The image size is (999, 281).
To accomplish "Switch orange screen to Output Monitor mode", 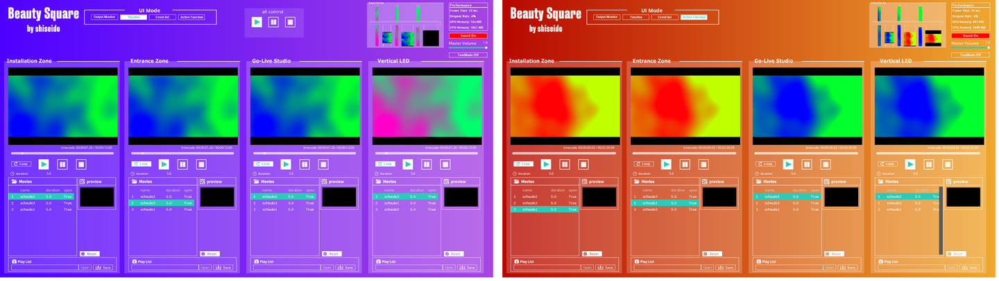I will click(x=606, y=17).
